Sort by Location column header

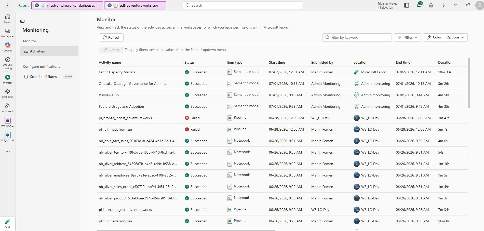360,62
